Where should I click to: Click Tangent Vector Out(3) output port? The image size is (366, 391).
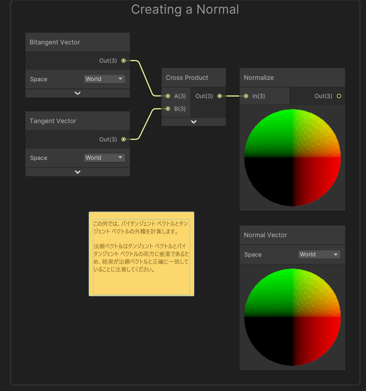tap(124, 140)
